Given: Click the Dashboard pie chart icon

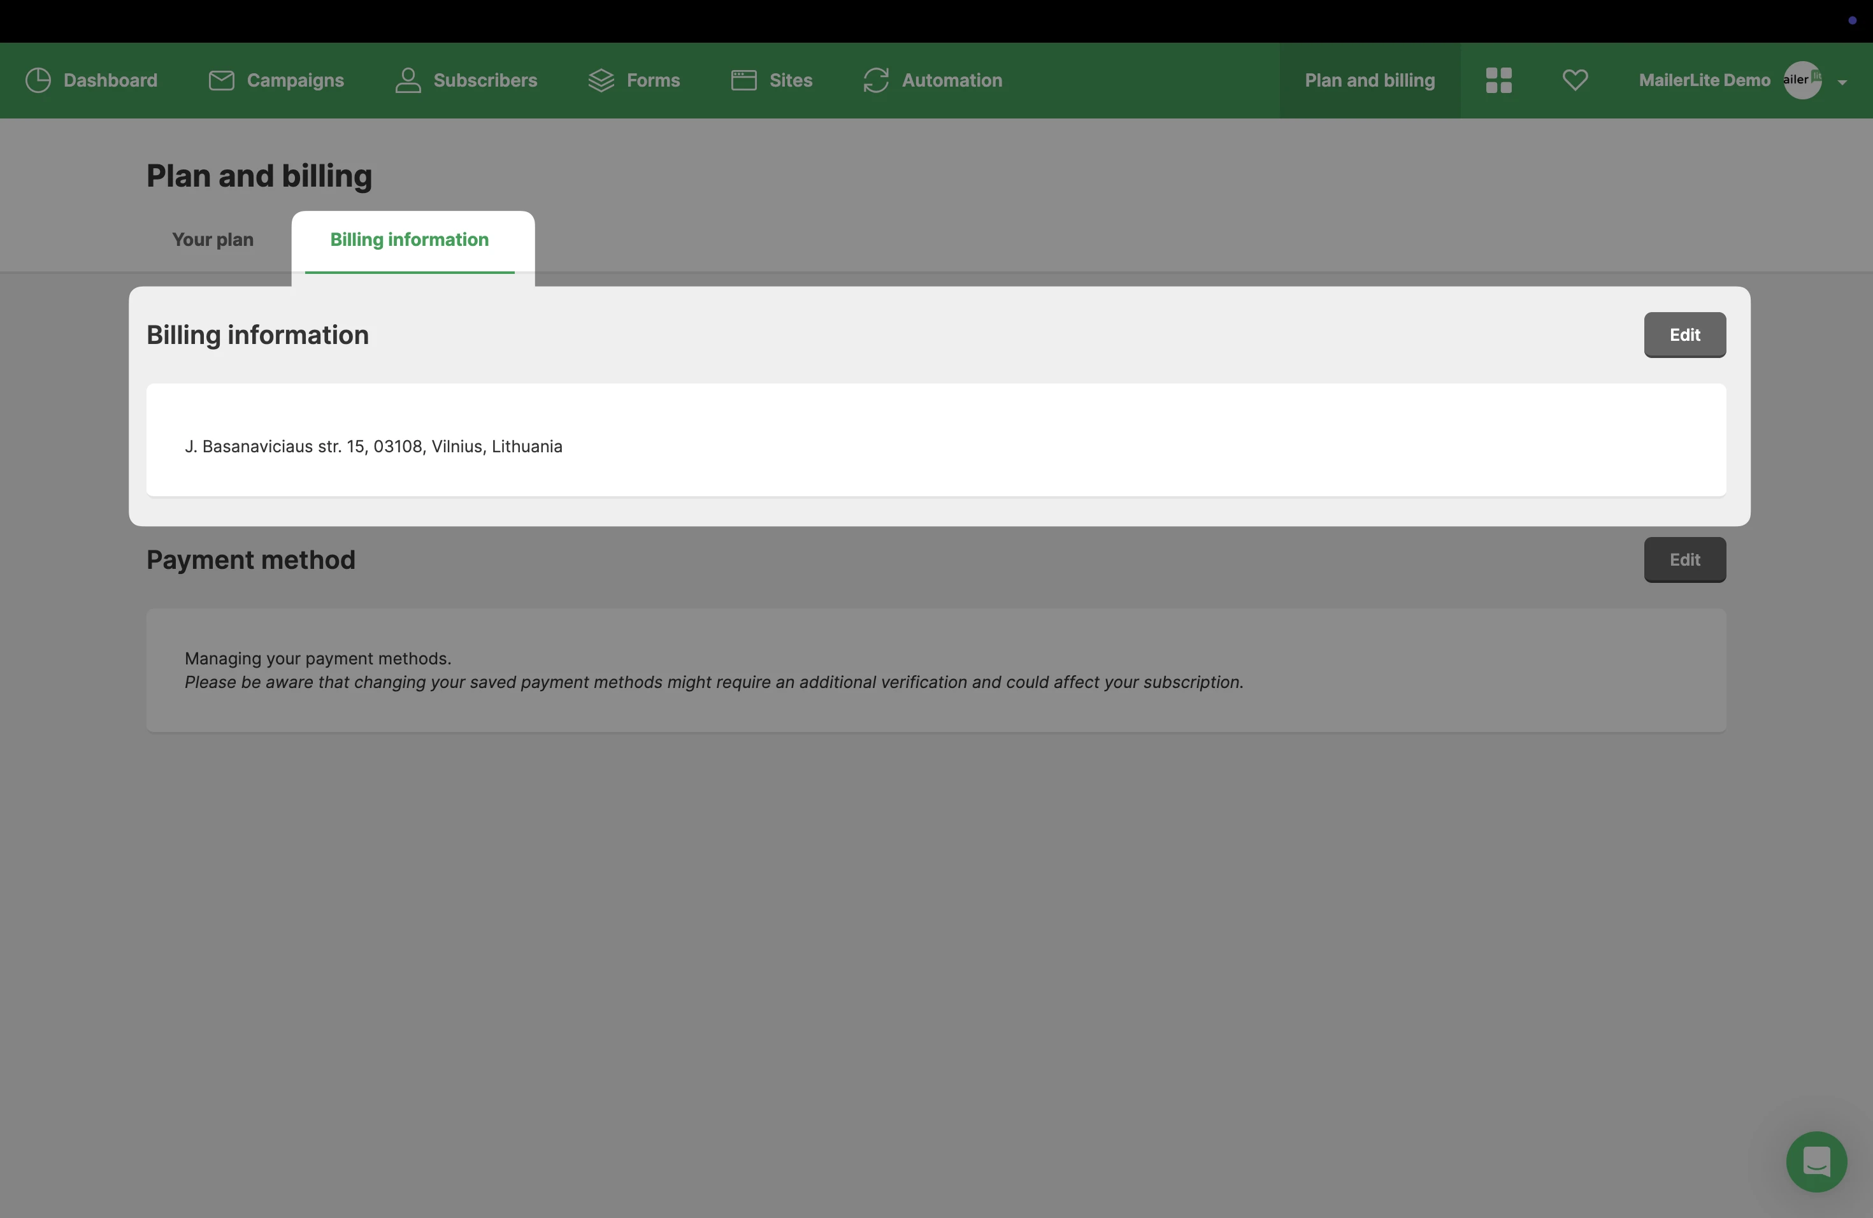Looking at the screenshot, I should 38,80.
